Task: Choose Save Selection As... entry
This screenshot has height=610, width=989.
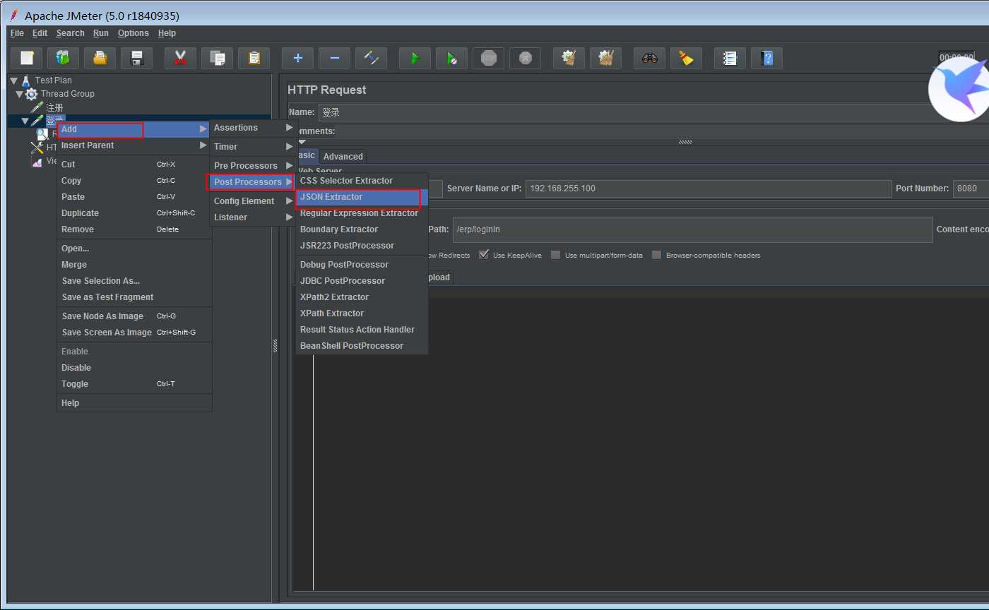Action: coord(134,281)
